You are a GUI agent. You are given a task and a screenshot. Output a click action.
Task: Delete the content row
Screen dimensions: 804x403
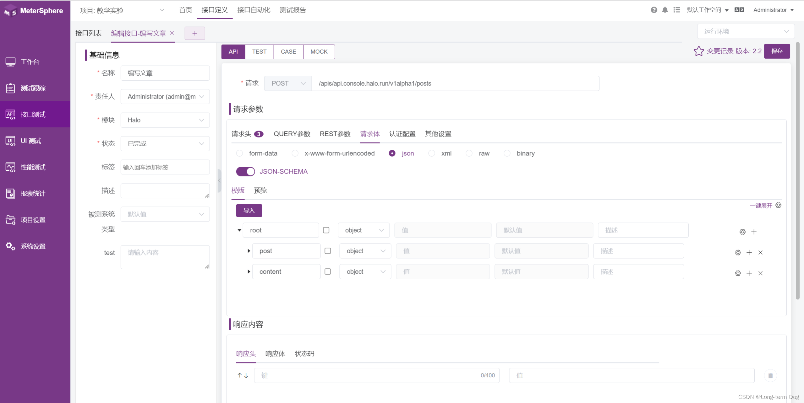tap(760, 273)
